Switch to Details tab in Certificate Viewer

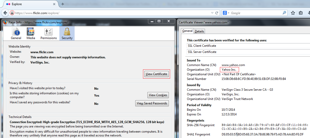199,31
